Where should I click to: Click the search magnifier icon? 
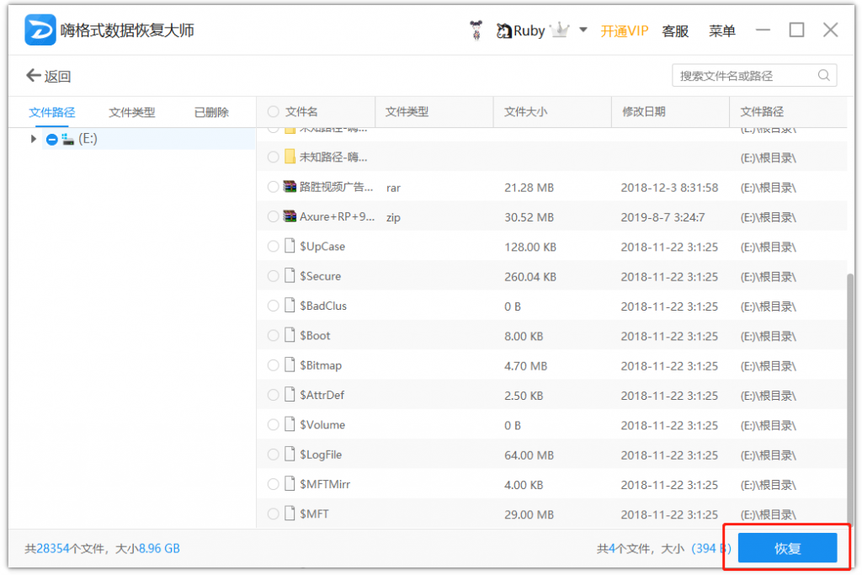(x=823, y=75)
